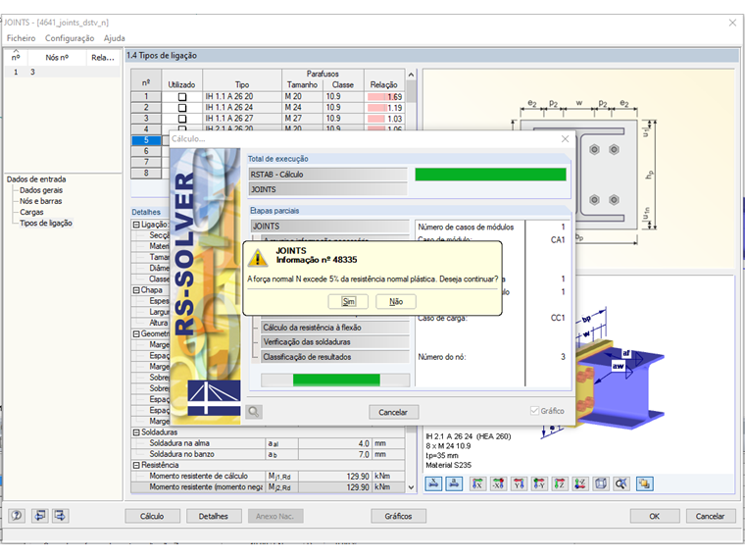Confirm with OK button
The image size is (745, 559).
654,516
